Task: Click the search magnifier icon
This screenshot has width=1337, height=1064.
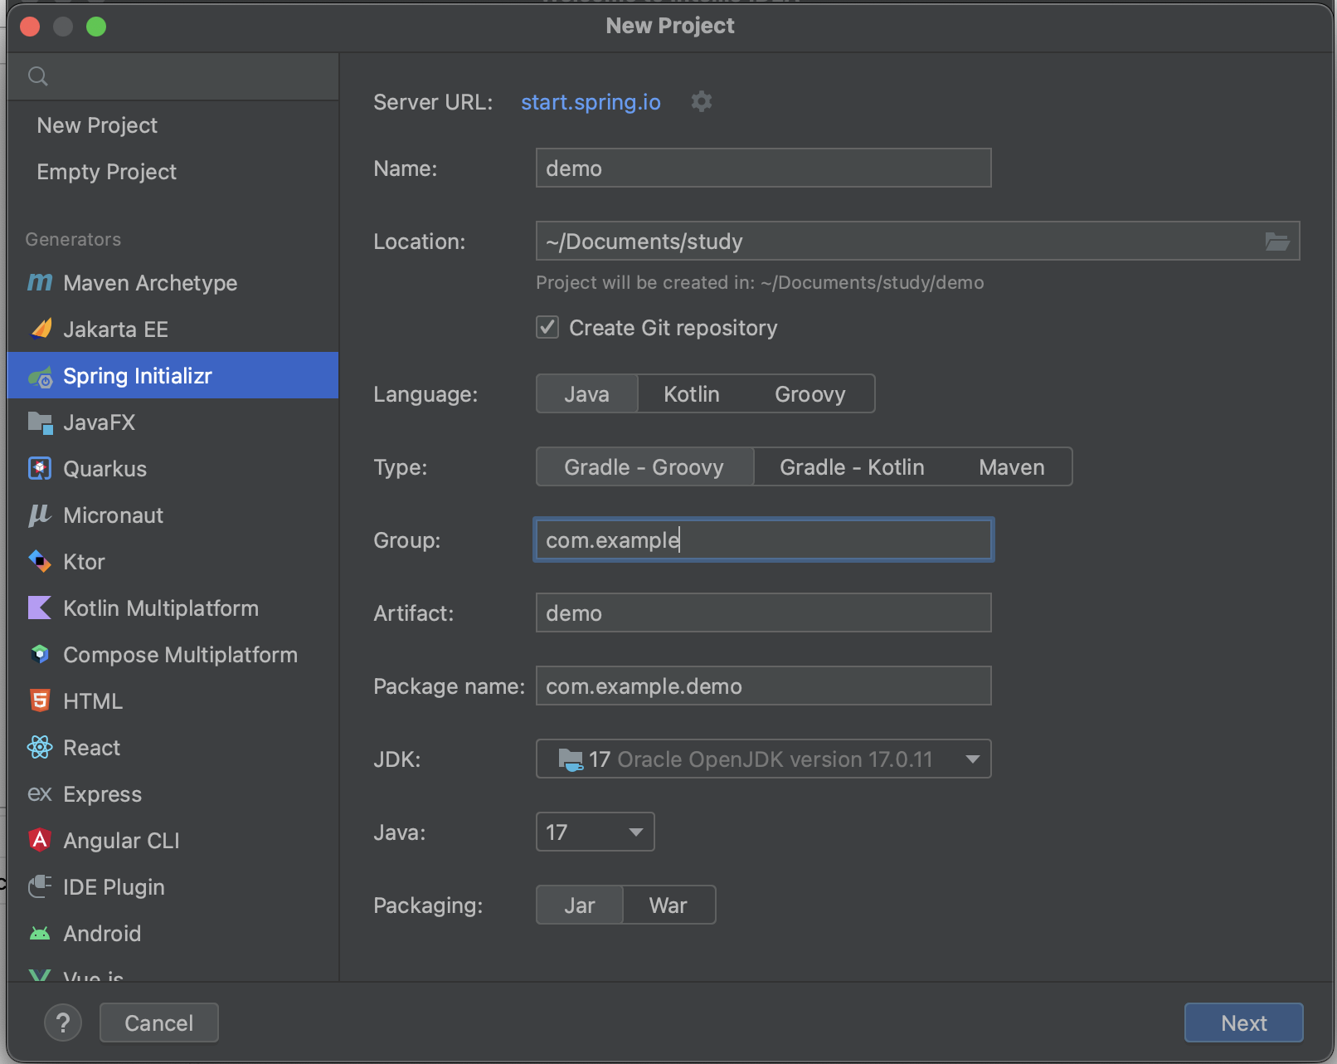Action: tap(38, 76)
